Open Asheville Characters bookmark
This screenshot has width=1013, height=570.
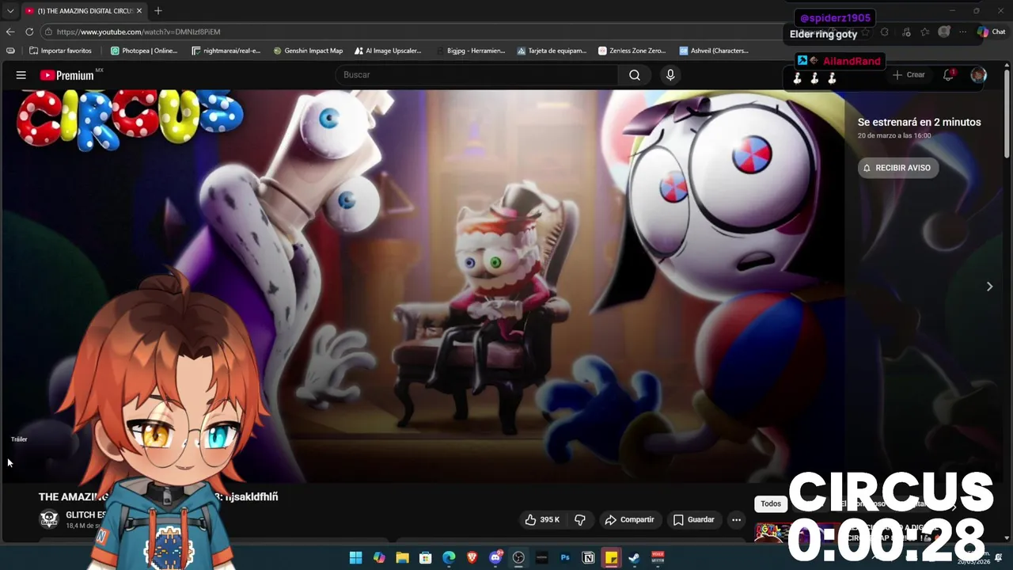714,51
